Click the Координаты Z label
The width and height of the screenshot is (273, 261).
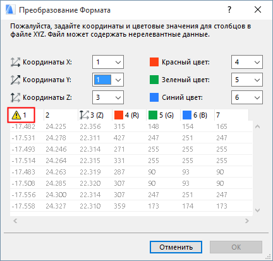pos(47,97)
